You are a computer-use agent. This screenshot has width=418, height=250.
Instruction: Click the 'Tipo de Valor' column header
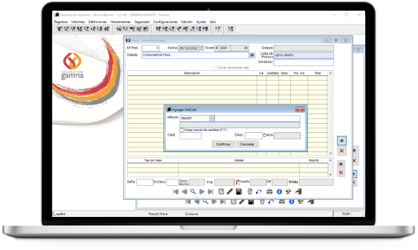pyautogui.click(x=153, y=161)
